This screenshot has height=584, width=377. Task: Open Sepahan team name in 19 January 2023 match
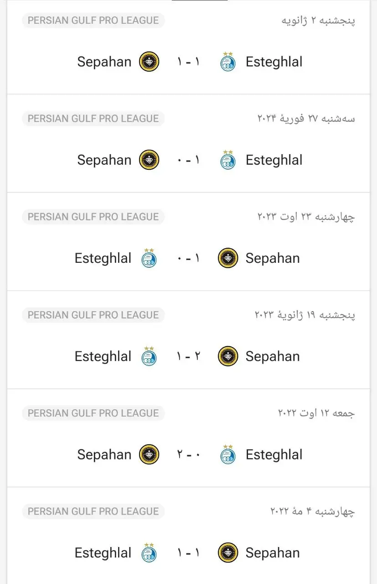[273, 356]
